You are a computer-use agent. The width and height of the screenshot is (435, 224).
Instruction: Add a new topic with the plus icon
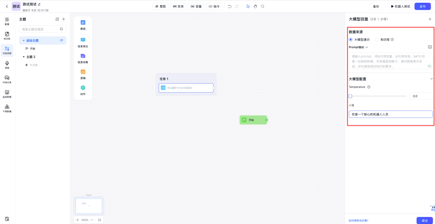[x=64, y=19]
